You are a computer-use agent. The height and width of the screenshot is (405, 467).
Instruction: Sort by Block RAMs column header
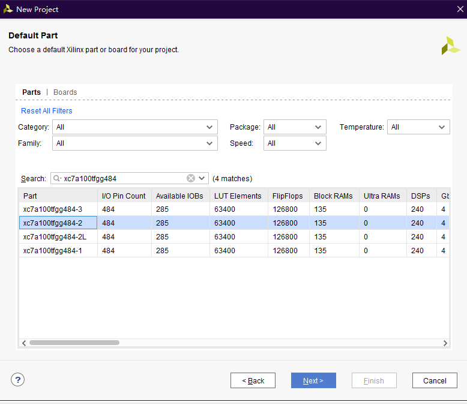[x=334, y=196]
